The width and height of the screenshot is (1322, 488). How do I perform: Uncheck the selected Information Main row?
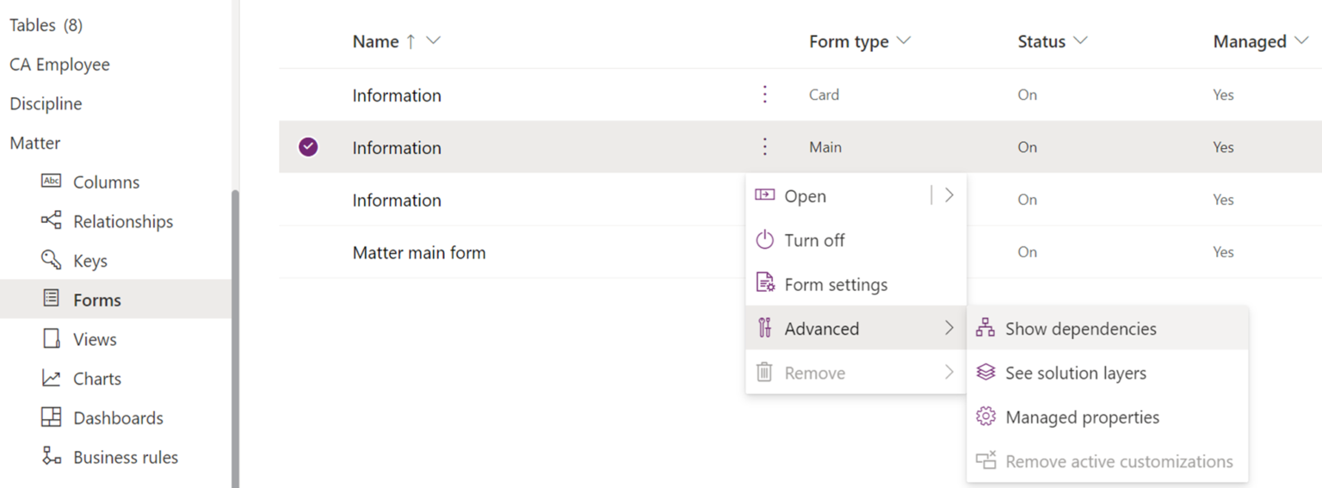pyautogui.click(x=308, y=147)
